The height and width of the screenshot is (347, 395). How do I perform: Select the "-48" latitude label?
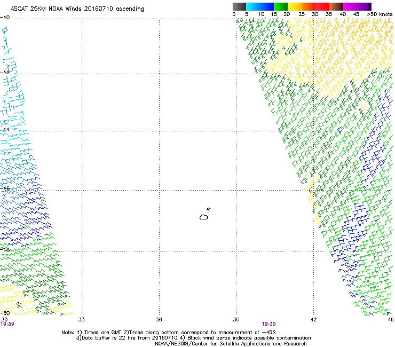click(5, 249)
